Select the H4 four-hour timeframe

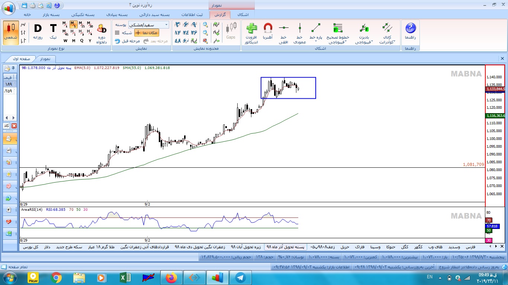coord(90,33)
